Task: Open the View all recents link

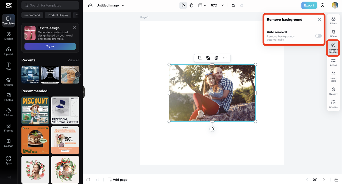Action: [73, 60]
